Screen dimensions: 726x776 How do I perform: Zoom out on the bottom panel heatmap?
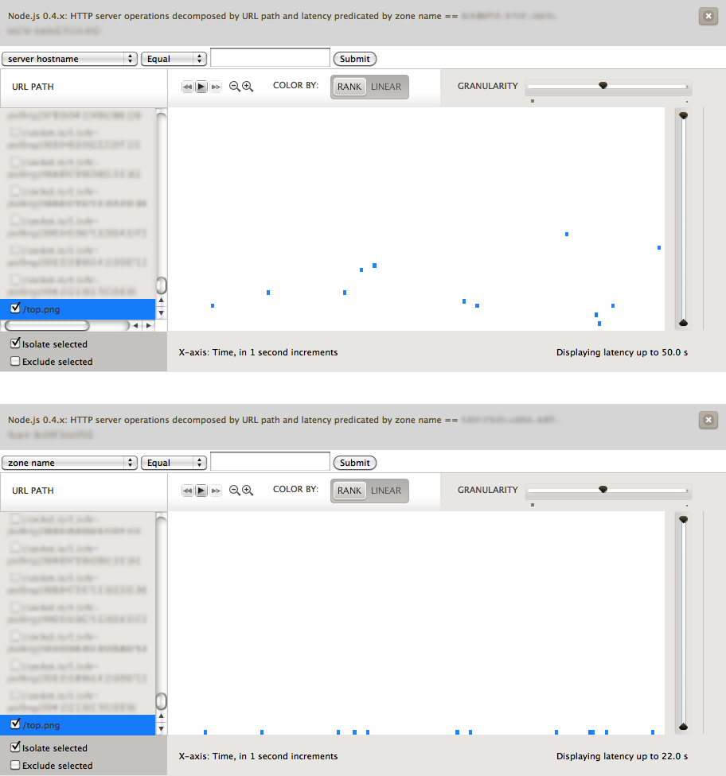tap(235, 491)
